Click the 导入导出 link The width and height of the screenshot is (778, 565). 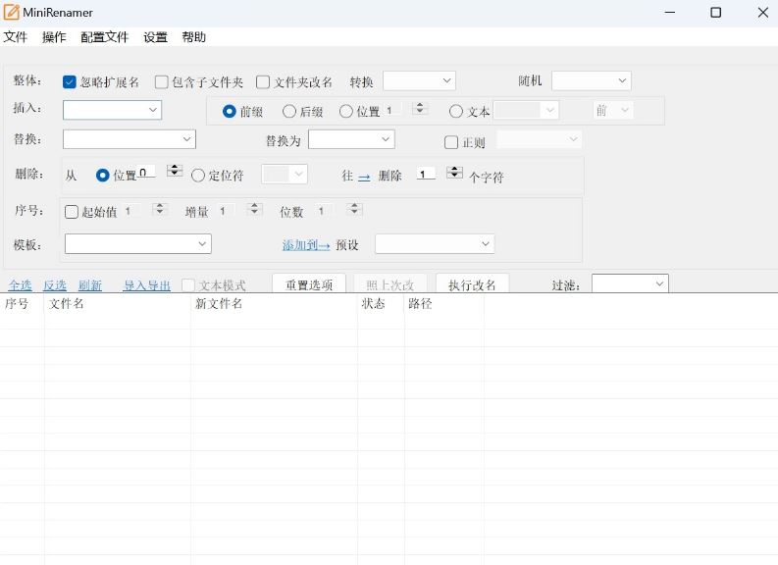click(146, 285)
